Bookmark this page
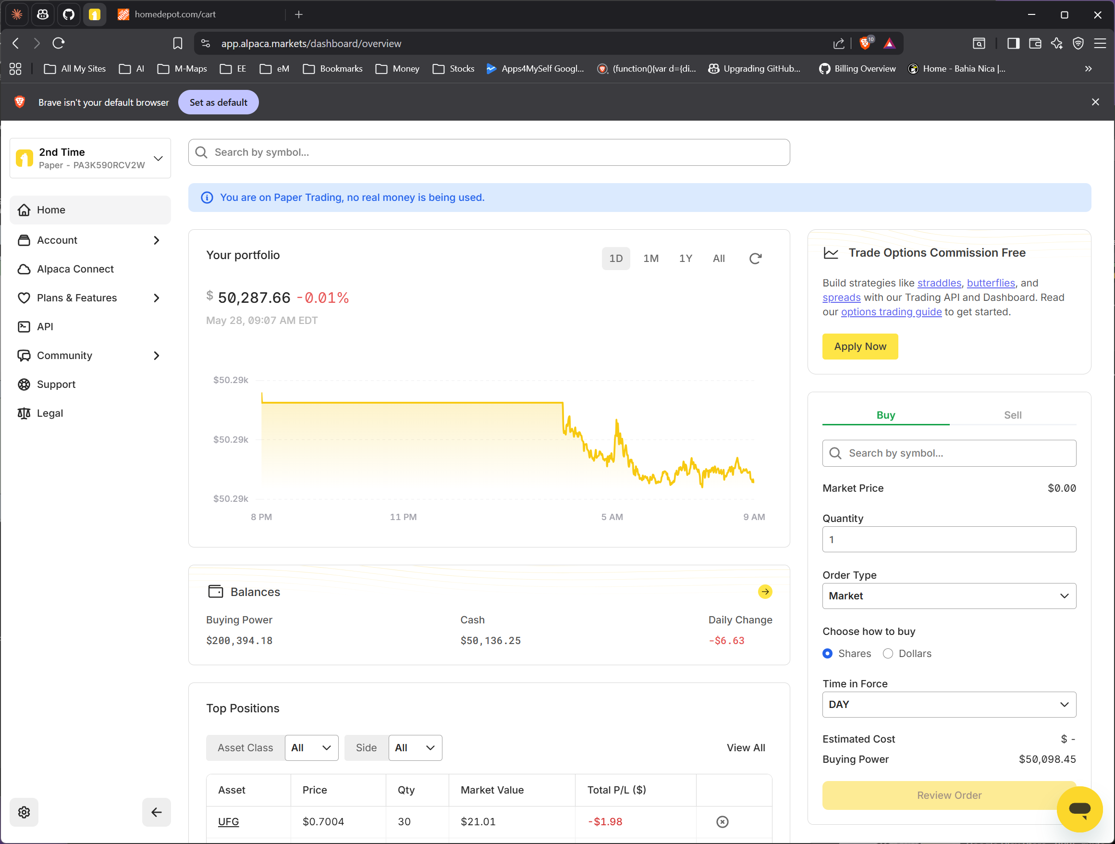The height and width of the screenshot is (844, 1115). point(177,43)
